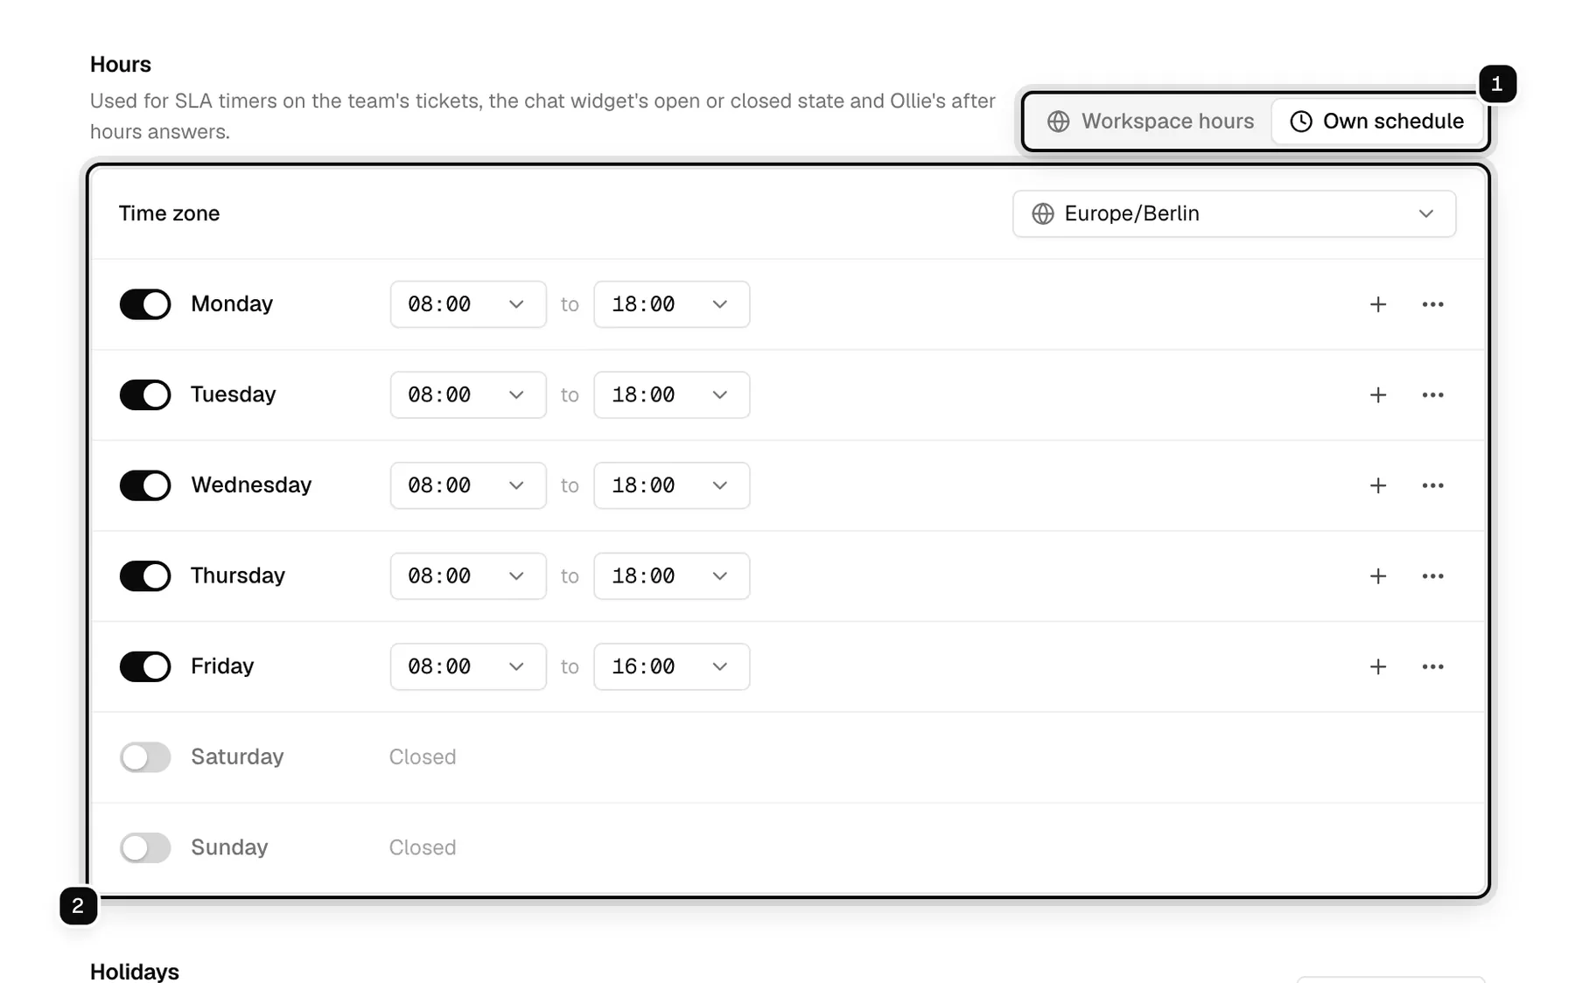The height and width of the screenshot is (983, 1575).
Task: Select the Own schedule tab
Action: point(1376,122)
